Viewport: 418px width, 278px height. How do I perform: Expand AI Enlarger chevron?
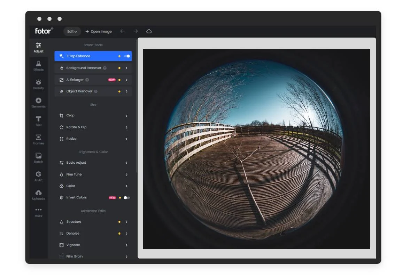126,80
